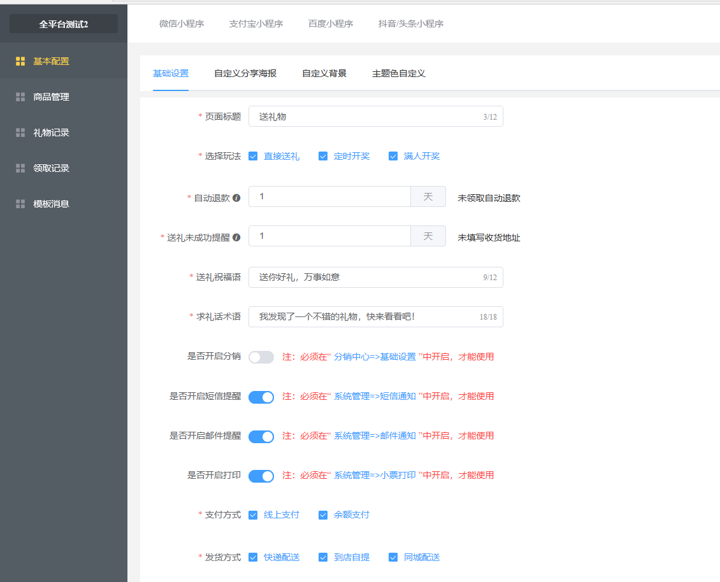Disable the 是否开启打印 switch
This screenshot has width=720, height=582.
pos(261,476)
